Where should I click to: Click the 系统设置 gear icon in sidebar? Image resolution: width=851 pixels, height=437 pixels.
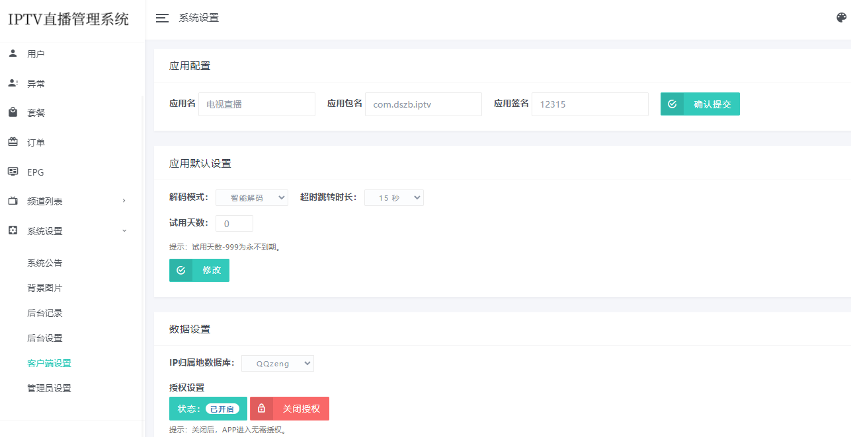(x=11, y=231)
